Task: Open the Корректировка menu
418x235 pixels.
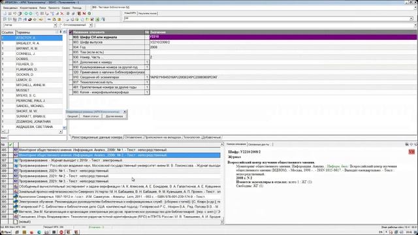Action: [x=29, y=8]
